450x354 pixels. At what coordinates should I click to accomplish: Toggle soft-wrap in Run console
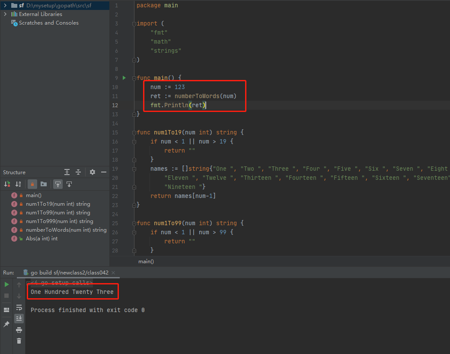pos(19,307)
